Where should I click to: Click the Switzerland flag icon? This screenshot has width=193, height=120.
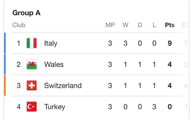[32, 86]
